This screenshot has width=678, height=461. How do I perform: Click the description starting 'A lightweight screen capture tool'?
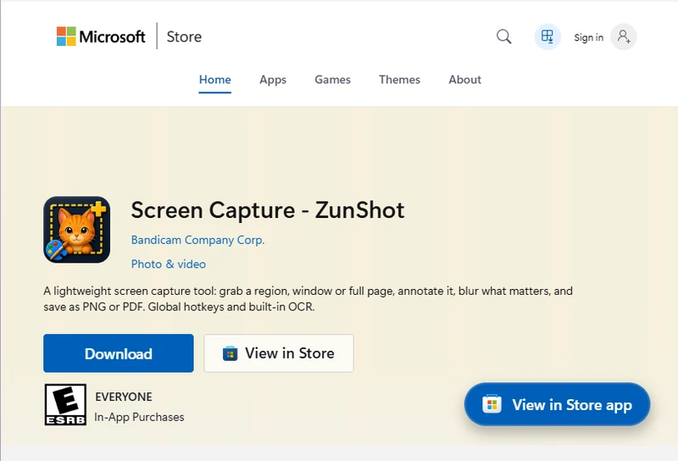(308, 299)
